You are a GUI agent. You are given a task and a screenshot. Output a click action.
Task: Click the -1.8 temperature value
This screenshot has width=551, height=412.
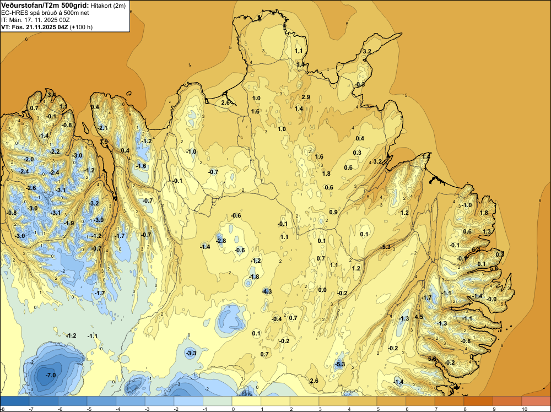point(254,277)
